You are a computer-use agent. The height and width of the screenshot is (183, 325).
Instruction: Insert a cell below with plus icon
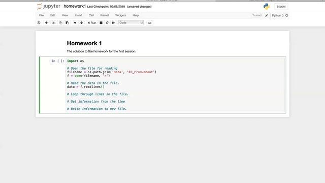(x=46, y=23)
